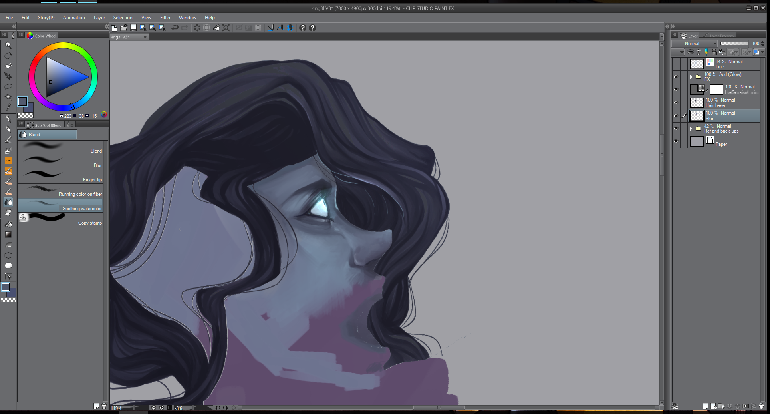Click the Open file folder icon
Screen dimensions: 770x414
(x=124, y=28)
